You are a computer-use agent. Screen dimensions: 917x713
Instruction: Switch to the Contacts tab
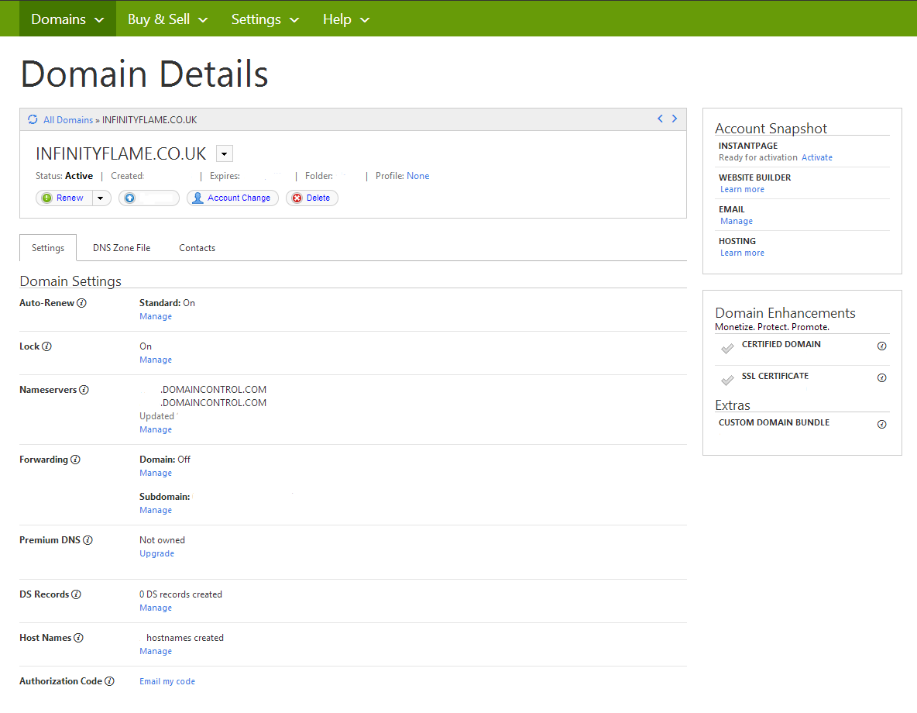click(197, 248)
